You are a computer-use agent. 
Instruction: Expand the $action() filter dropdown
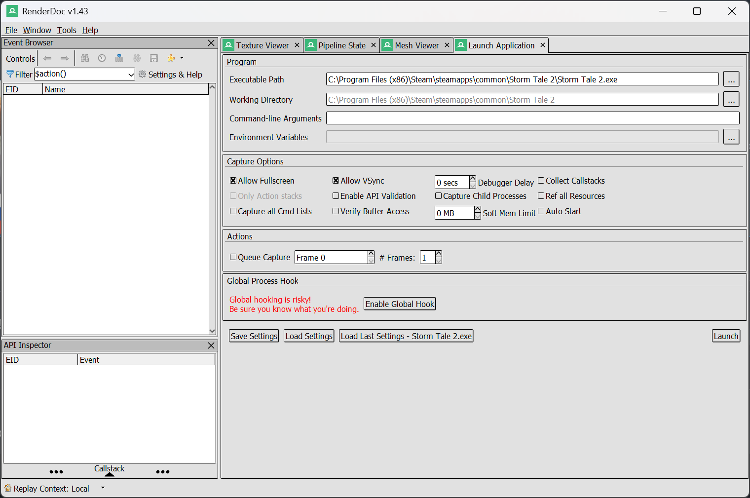[131, 75]
